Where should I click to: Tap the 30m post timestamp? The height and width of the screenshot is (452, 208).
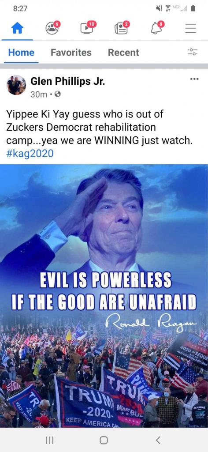tap(39, 94)
